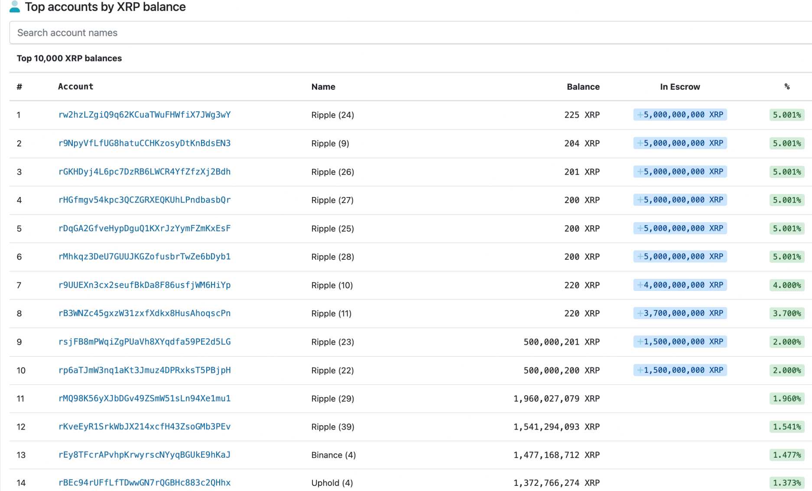Click the 1,960,027,079 XRP balance
The height and width of the screenshot is (491, 812).
click(x=557, y=398)
